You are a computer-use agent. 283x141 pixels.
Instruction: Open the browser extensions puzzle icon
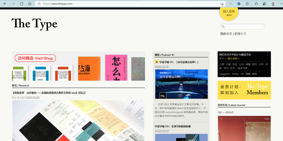point(247,4)
